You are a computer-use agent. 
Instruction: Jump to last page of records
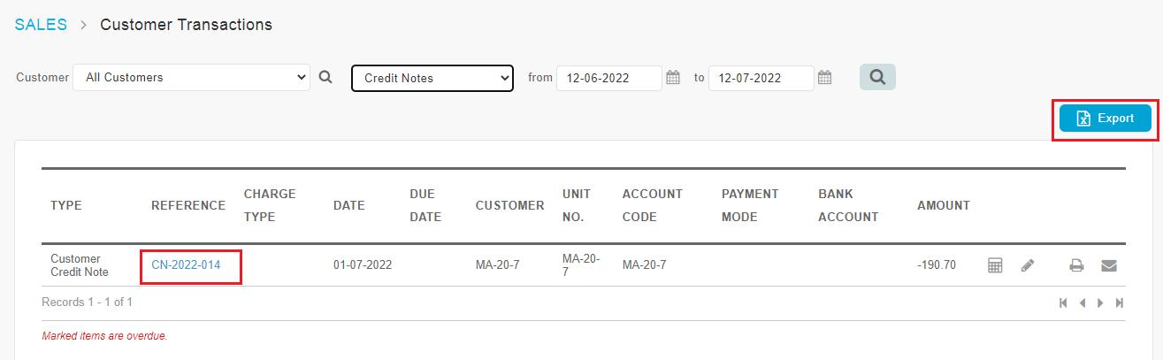[x=1120, y=303]
